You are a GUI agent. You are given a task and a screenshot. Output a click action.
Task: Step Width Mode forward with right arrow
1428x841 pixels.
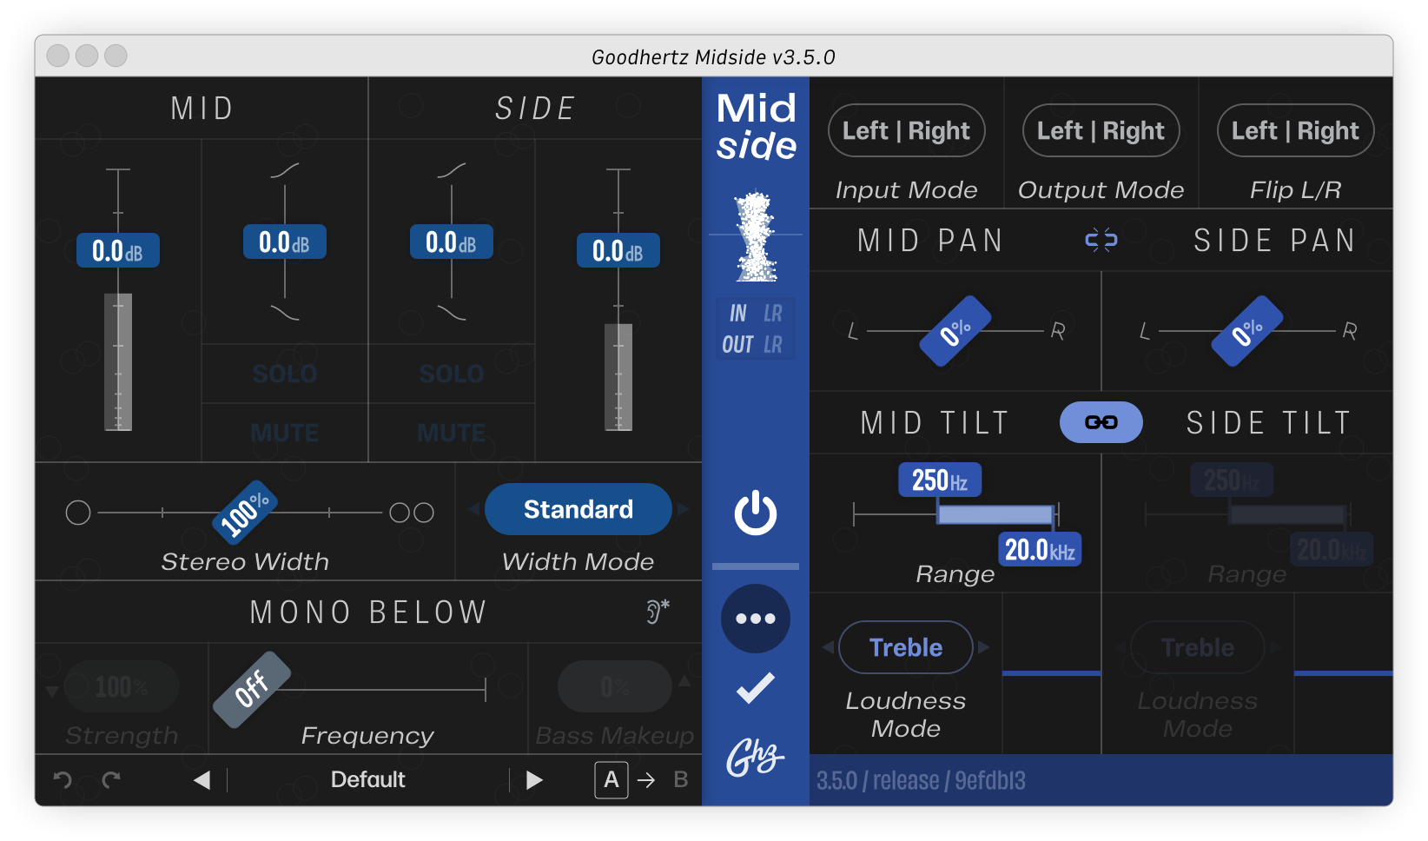pyautogui.click(x=684, y=509)
